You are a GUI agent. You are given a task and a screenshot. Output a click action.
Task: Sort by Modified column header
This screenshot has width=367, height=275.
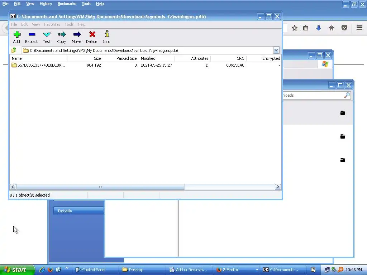(x=157, y=58)
